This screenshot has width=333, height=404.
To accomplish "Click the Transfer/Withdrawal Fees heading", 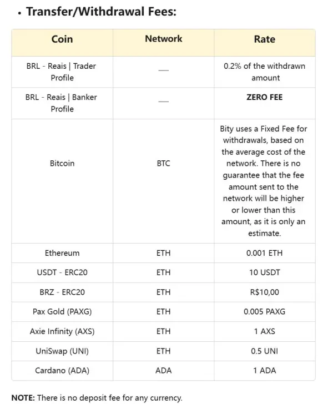I will (100, 12).
